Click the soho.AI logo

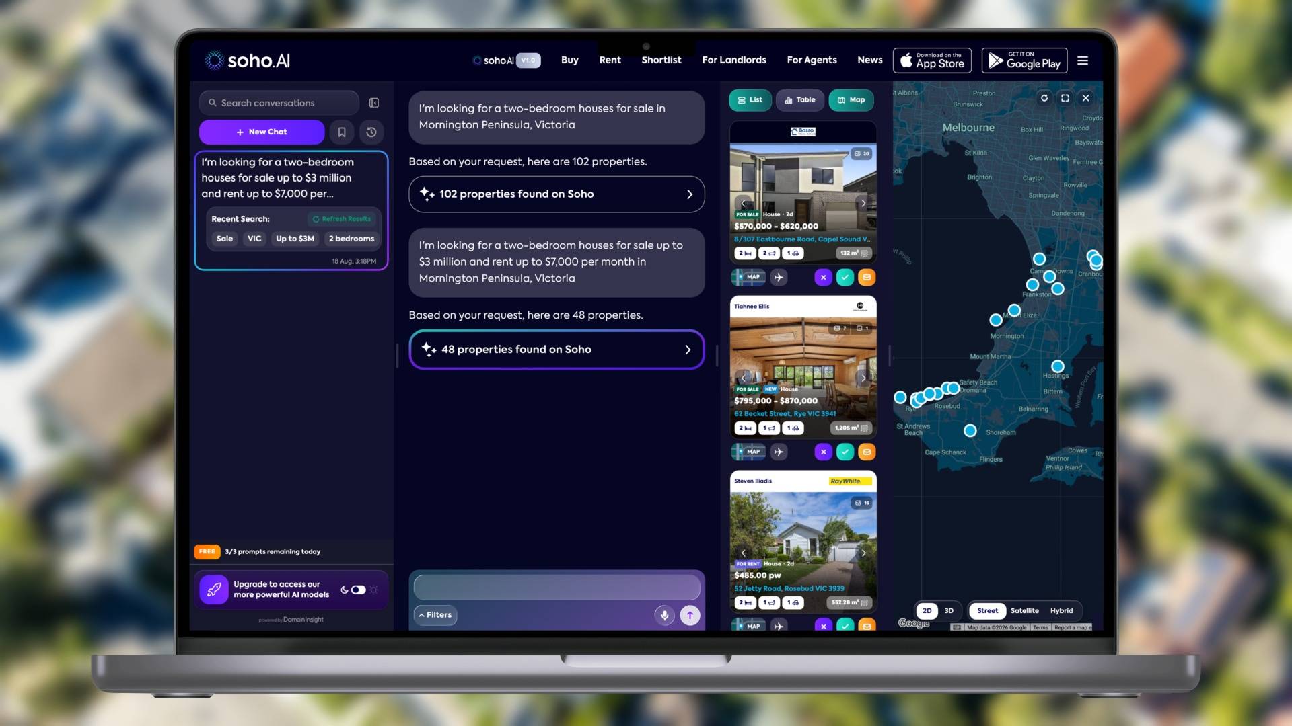tap(248, 61)
